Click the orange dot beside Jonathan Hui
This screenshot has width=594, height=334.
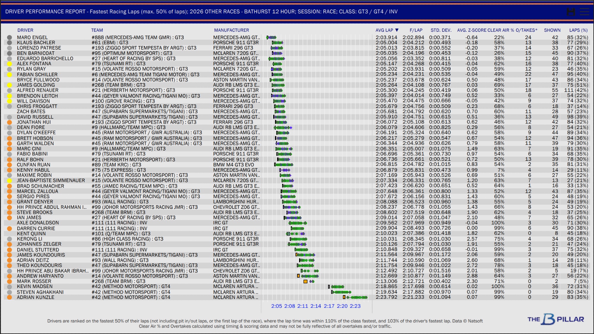click(x=10, y=122)
